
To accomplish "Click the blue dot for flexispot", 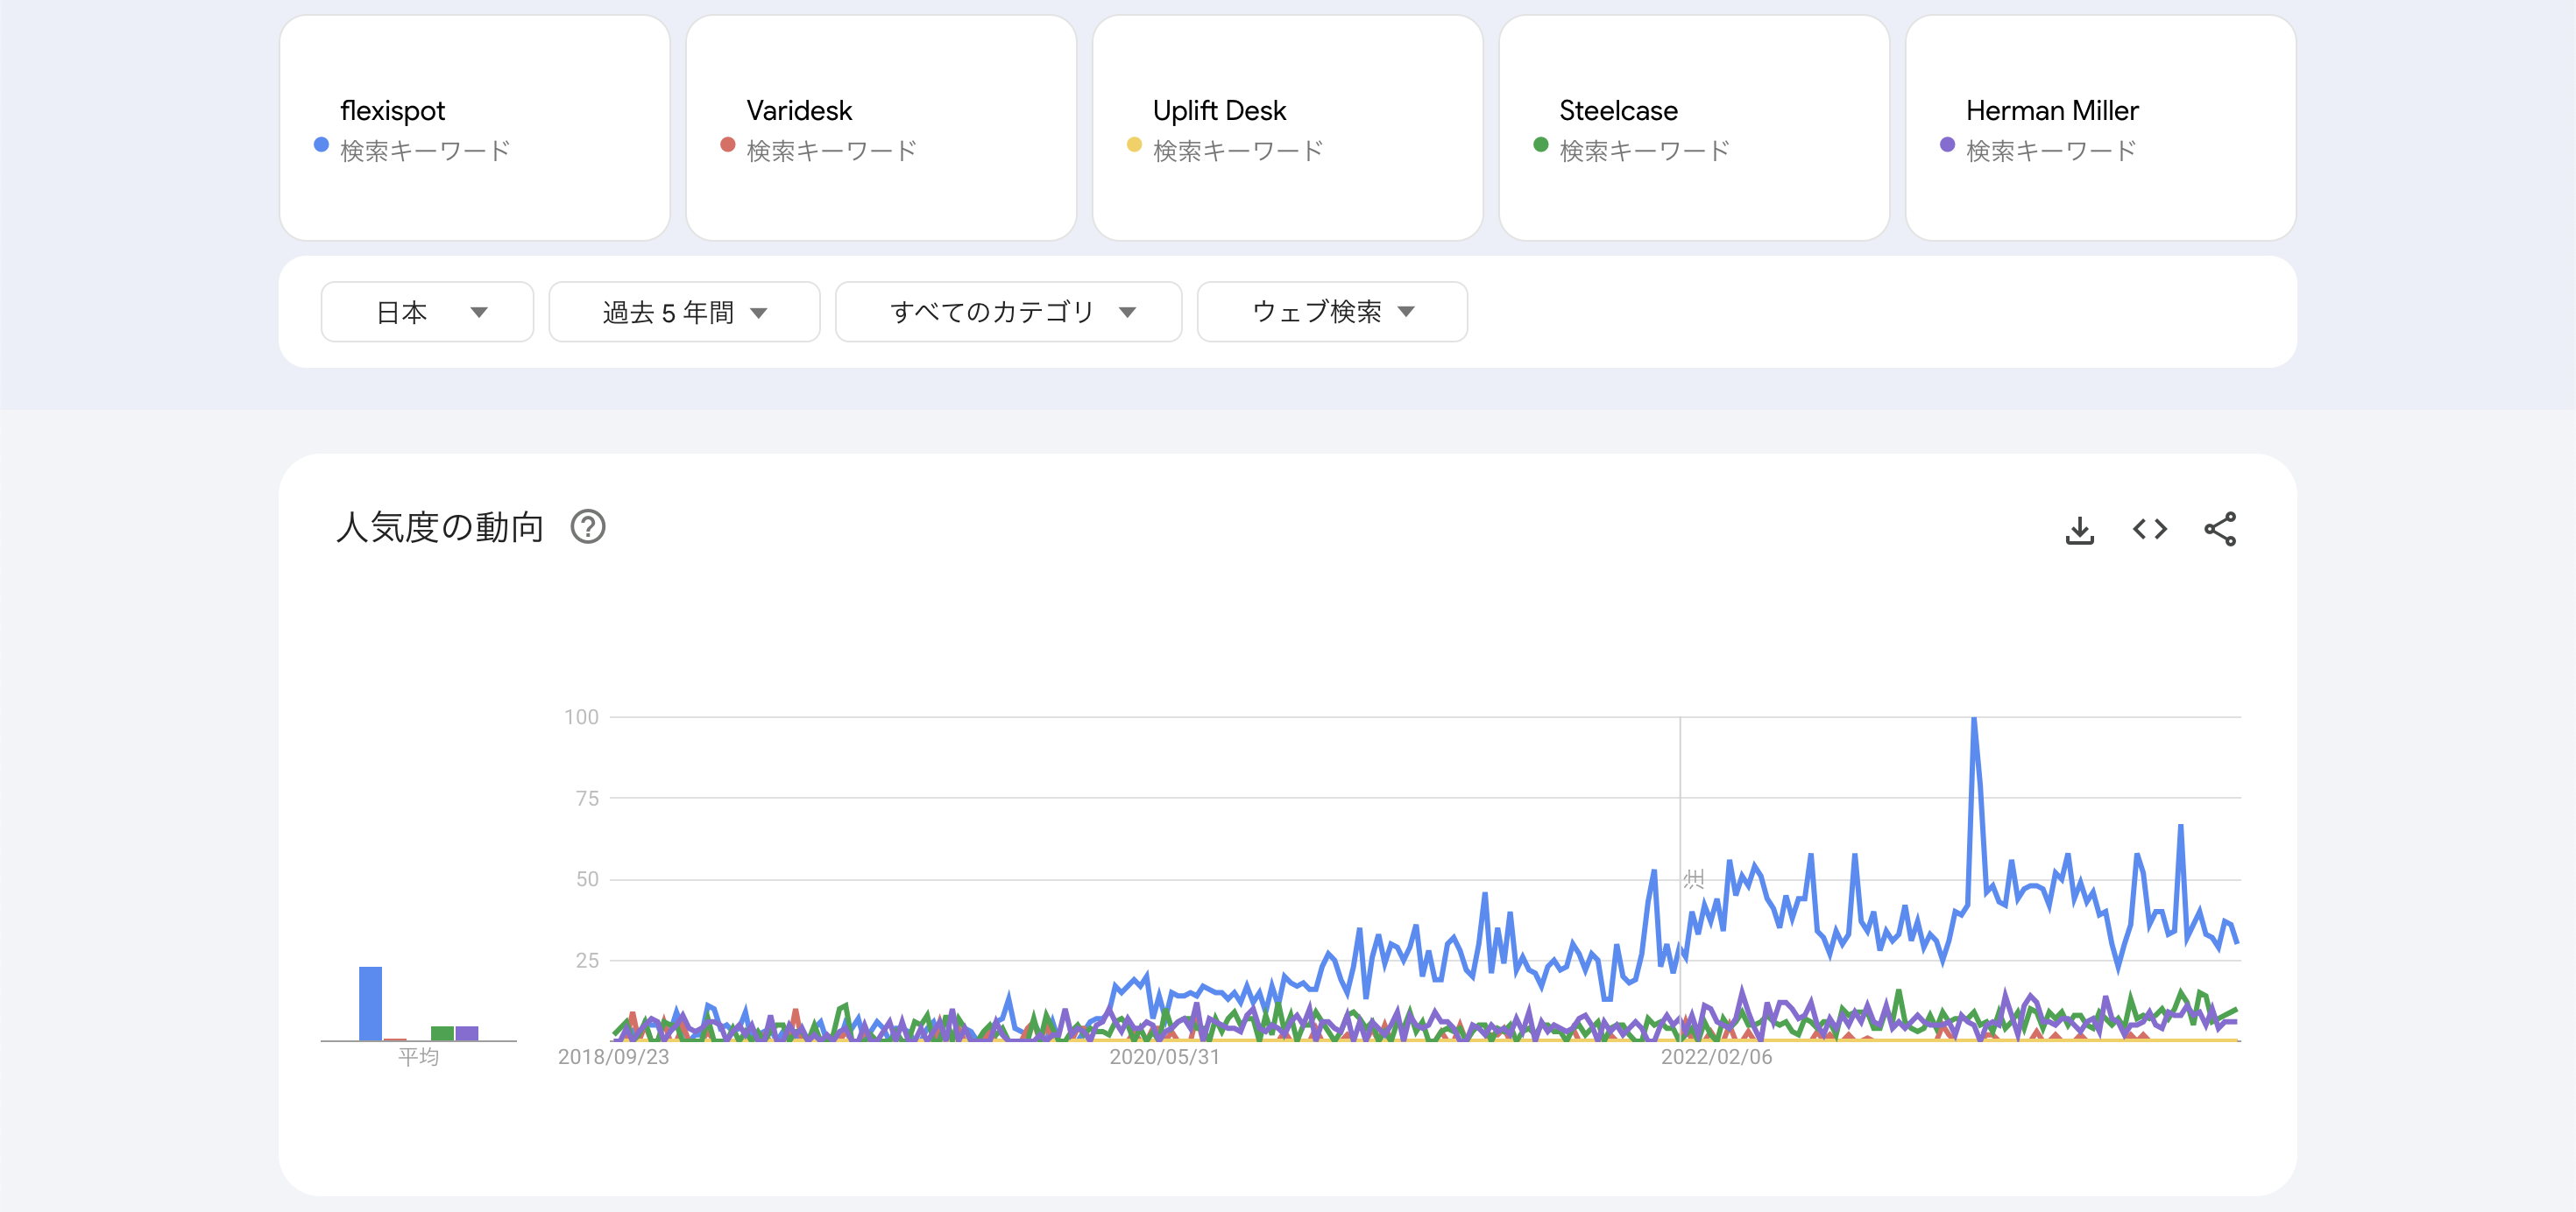I will [x=321, y=144].
